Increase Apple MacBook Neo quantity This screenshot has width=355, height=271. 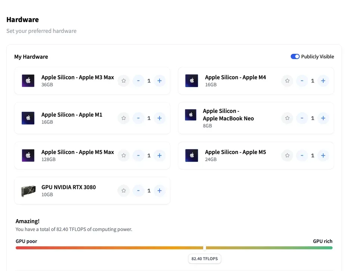[323, 118]
